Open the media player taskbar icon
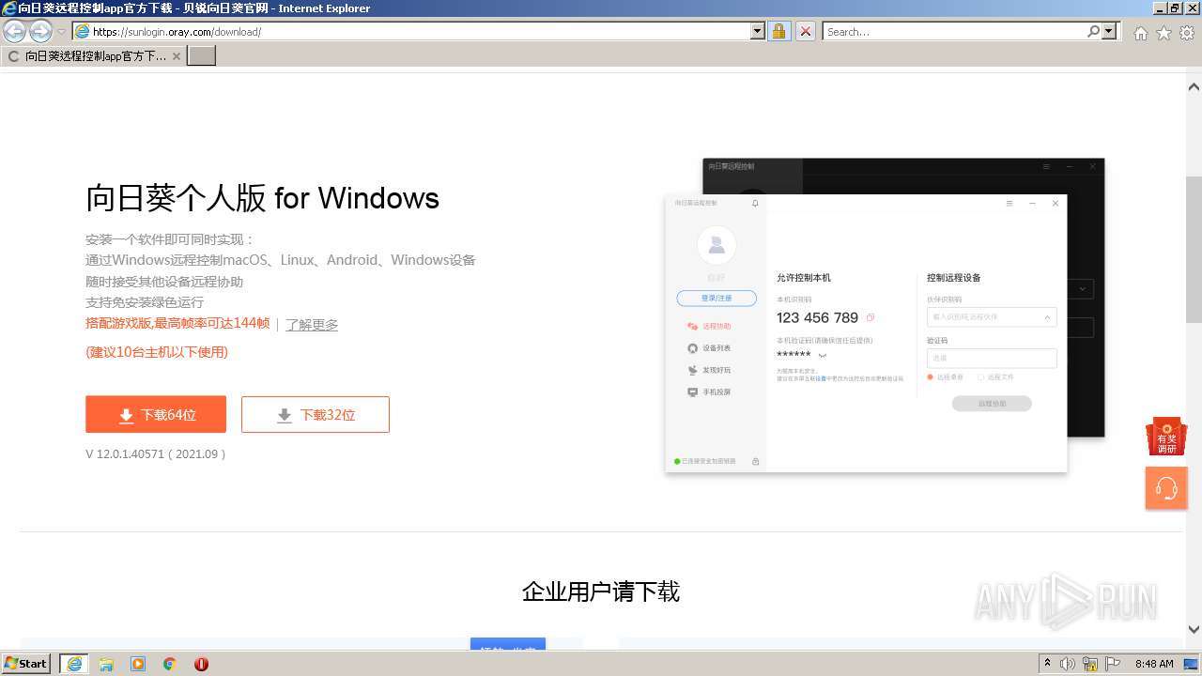 coord(138,664)
